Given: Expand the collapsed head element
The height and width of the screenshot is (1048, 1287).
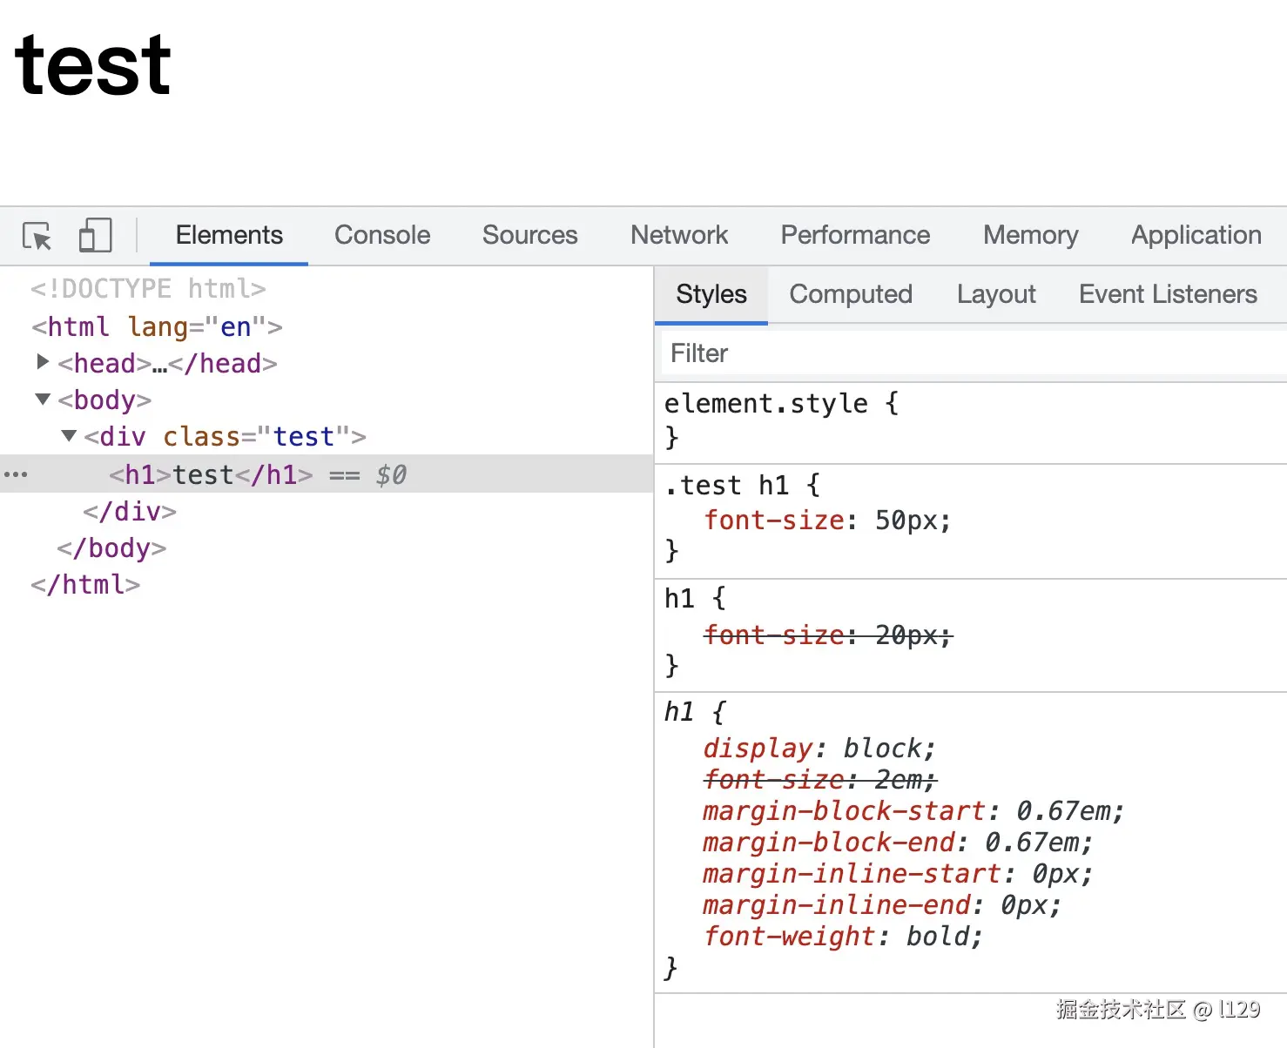Looking at the screenshot, I should click(x=42, y=361).
